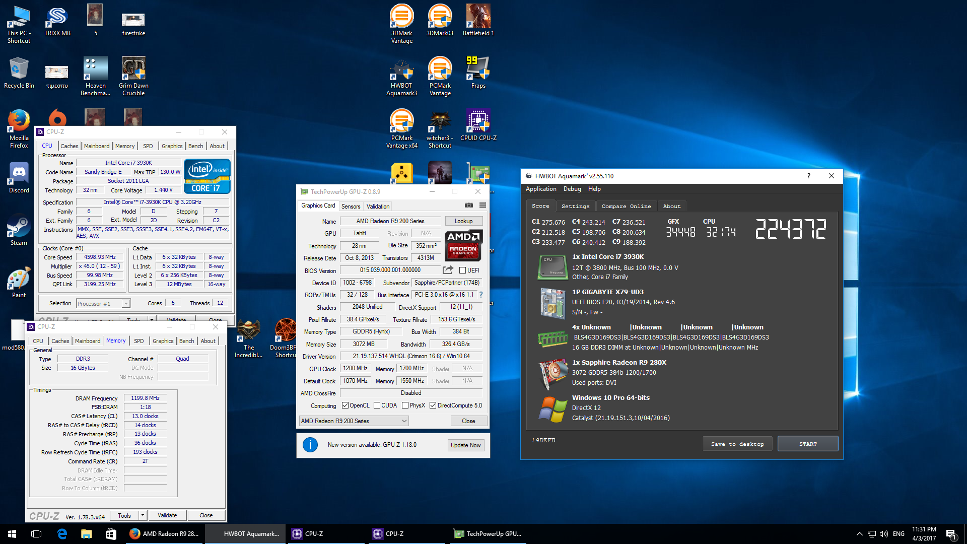967x544 pixels.
Task: Open the Help menu in HWBOT Aquamark
Action: pyautogui.click(x=594, y=189)
